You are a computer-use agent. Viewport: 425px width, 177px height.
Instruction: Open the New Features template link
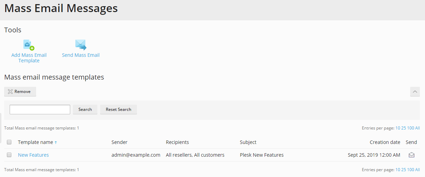pos(33,155)
